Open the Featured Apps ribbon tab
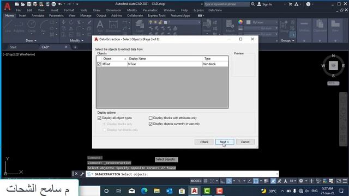This screenshot has height=196, width=349. tap(180, 16)
